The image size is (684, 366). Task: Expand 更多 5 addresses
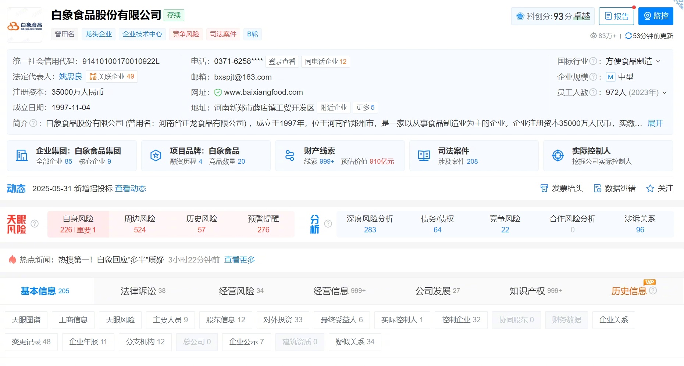coord(366,108)
